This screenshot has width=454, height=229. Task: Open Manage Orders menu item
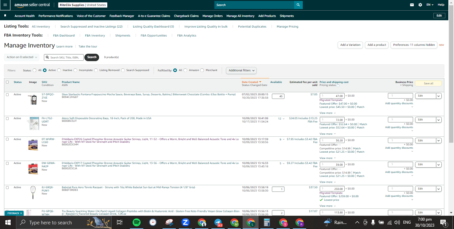(212, 16)
